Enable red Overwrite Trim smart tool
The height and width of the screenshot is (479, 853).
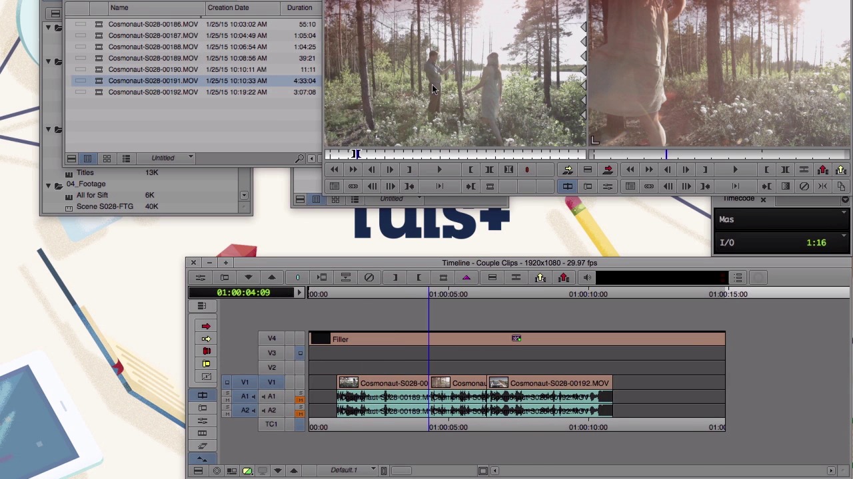[x=206, y=351]
